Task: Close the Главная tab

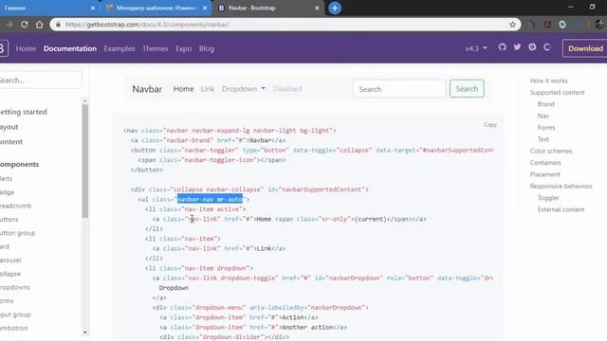Action: [93, 8]
